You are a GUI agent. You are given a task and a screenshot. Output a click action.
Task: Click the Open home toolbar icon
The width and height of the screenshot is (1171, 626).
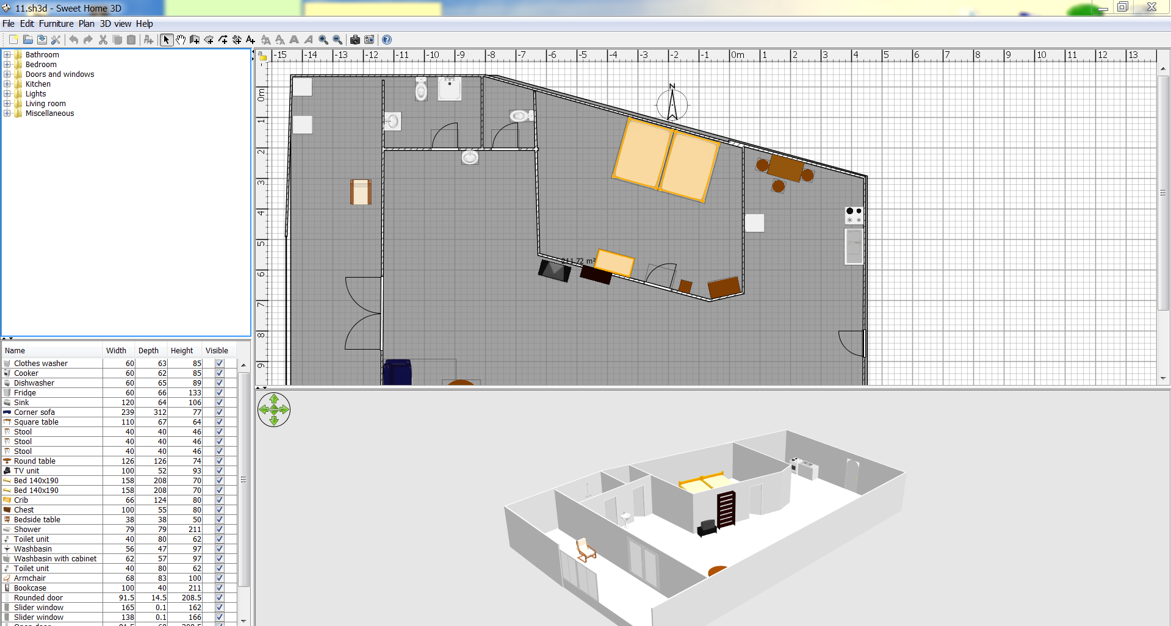tap(27, 40)
